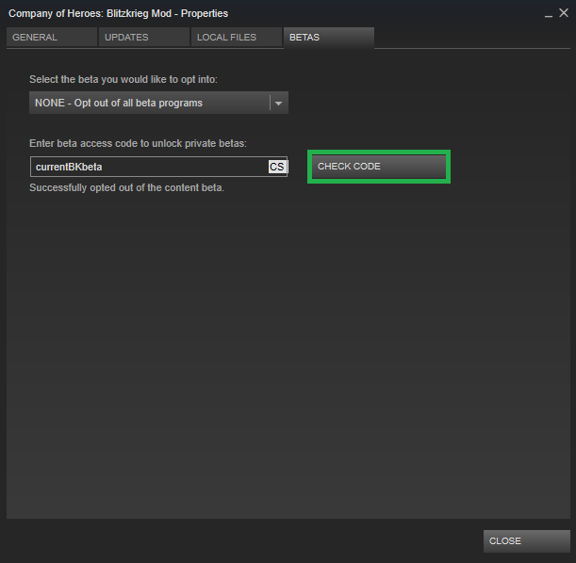Click the window title 'Company of Heroes: Blitzkrieg Mod - Properties'
The width and height of the screenshot is (576, 563).
coord(118,13)
